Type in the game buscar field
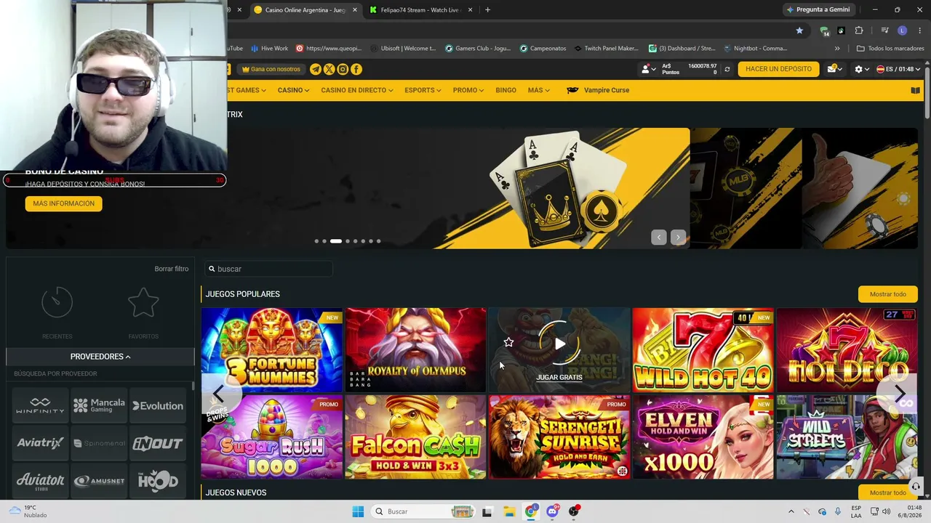This screenshot has width=931, height=523. click(268, 269)
